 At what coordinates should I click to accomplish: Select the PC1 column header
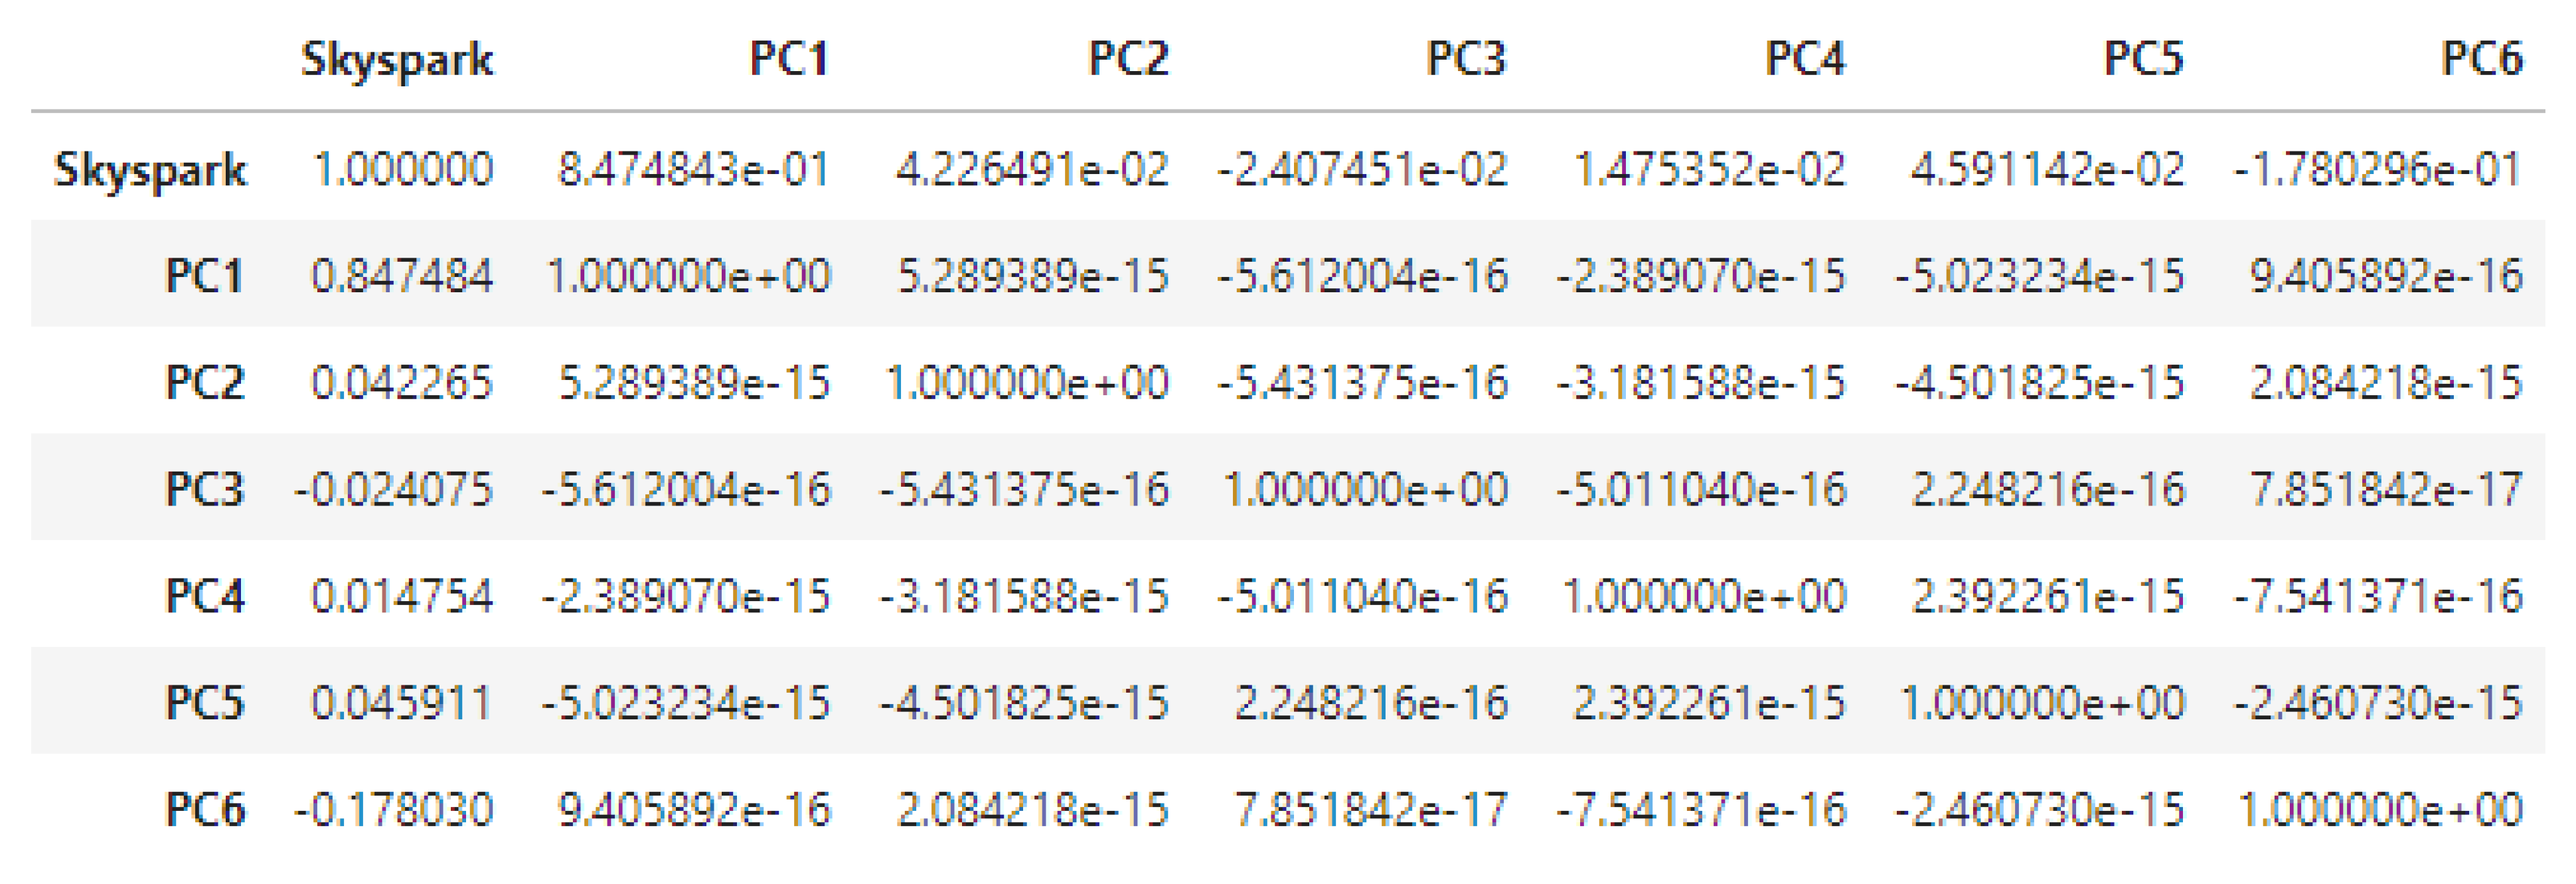click(789, 60)
